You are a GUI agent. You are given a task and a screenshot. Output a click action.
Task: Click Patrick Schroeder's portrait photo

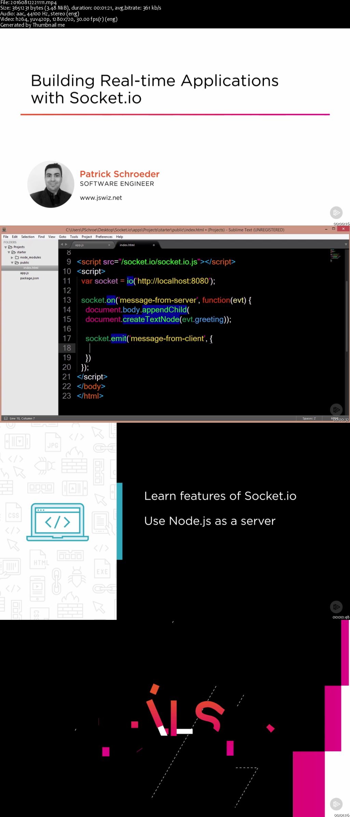coord(51,184)
